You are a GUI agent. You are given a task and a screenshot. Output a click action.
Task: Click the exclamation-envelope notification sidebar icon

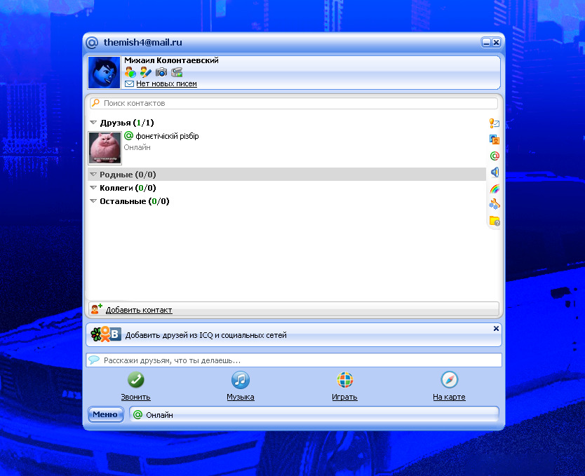point(495,123)
